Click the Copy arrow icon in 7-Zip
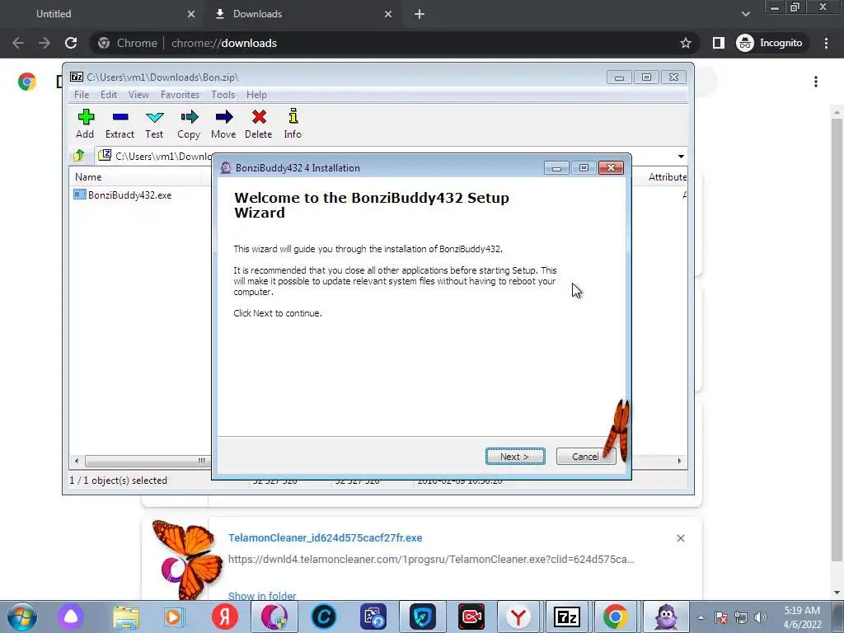The image size is (844, 633). 189,117
